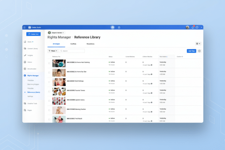
Task: Open the help question mark icon
Action: [x=197, y=27]
